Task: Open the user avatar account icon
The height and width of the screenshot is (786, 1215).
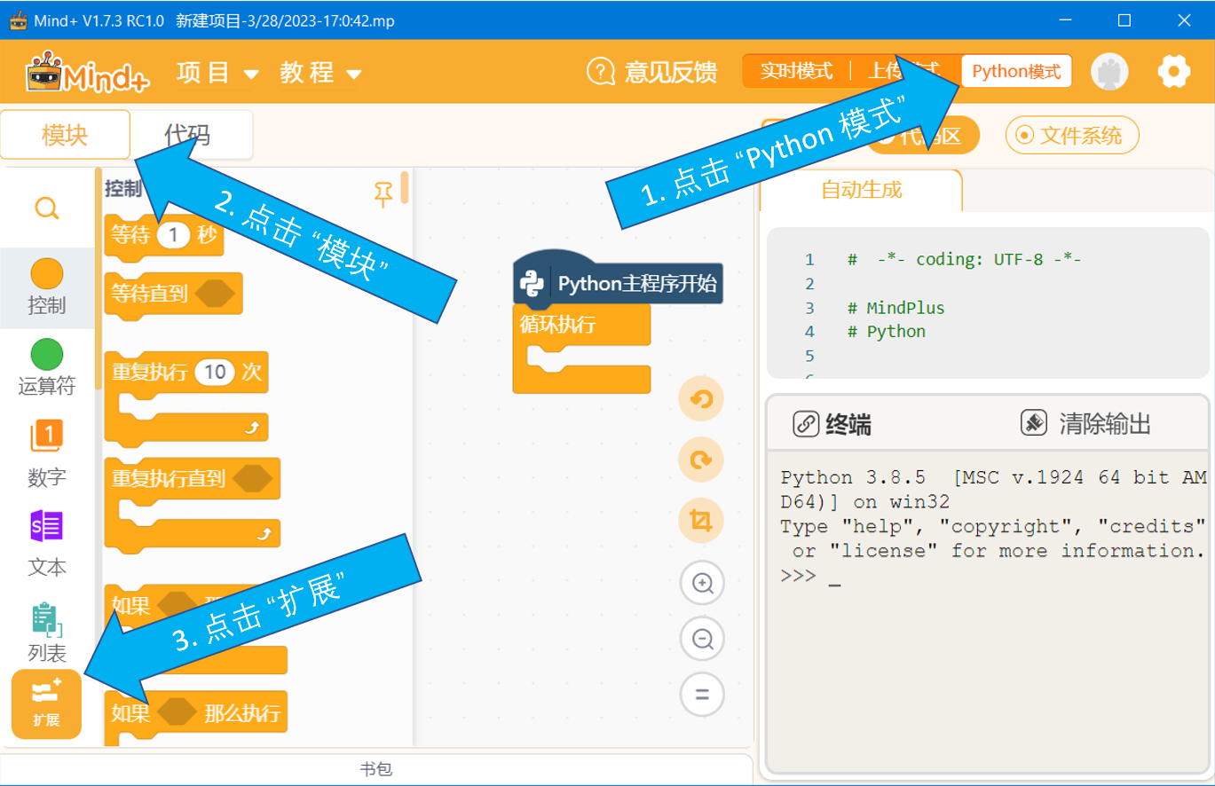Action: point(1109,72)
